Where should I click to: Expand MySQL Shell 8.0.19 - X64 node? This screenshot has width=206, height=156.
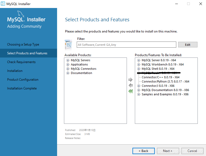[139, 69]
